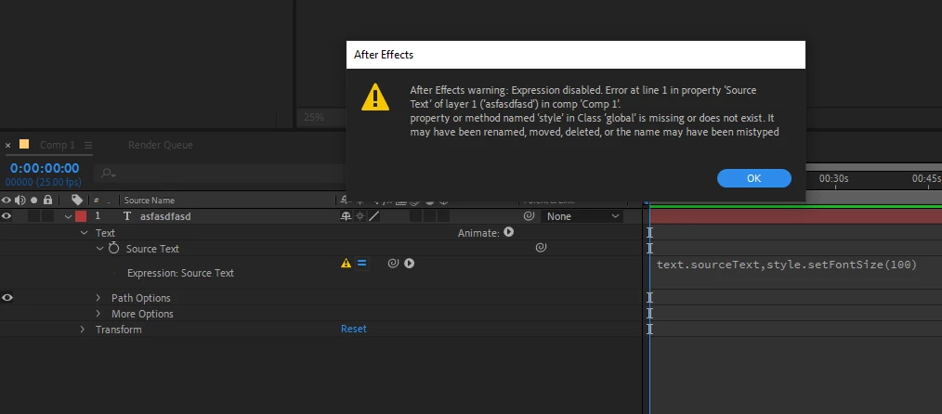The width and height of the screenshot is (942, 414).
Task: Click the Source Text property name
Action: coord(152,249)
